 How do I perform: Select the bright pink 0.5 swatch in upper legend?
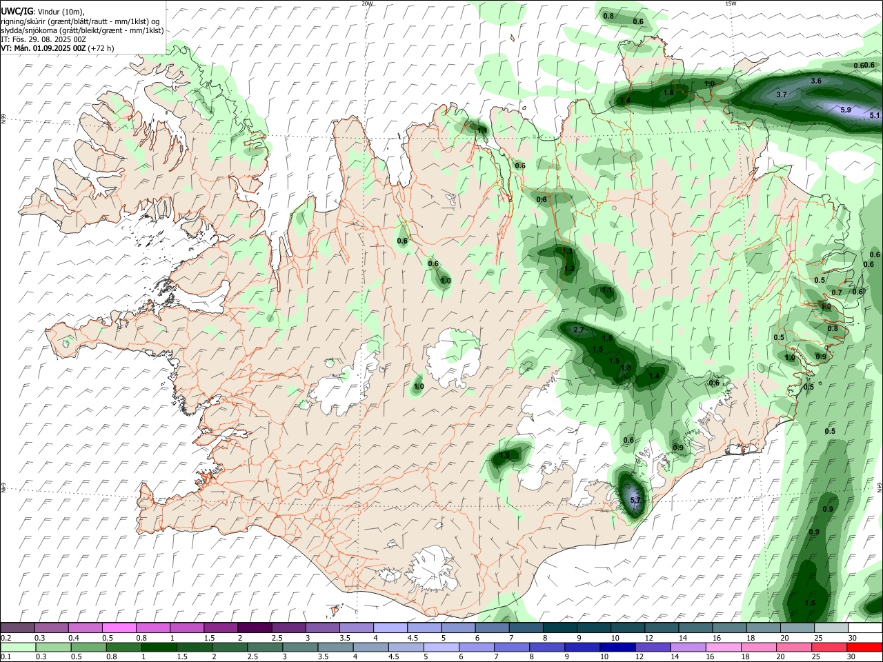tap(119, 628)
